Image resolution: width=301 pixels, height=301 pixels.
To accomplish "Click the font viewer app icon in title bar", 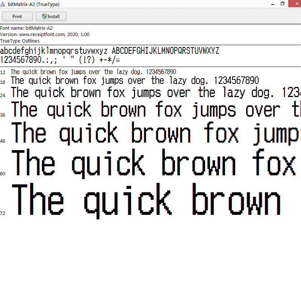I will [x=3, y=4].
